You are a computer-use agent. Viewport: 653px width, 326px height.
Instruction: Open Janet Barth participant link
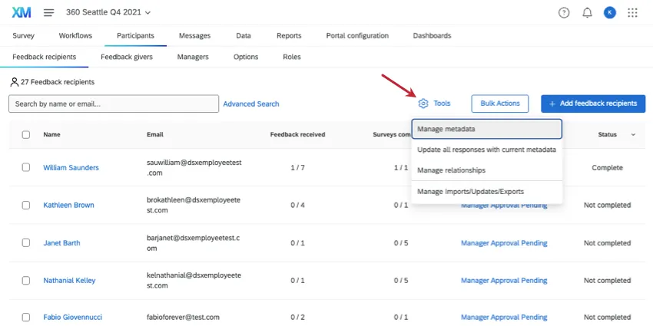[61, 243]
